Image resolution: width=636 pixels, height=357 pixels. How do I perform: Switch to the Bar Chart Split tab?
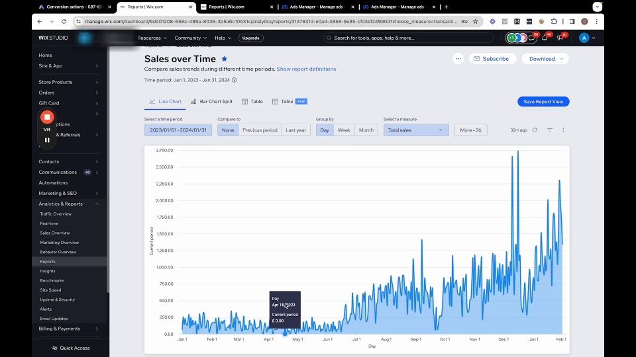click(x=212, y=102)
